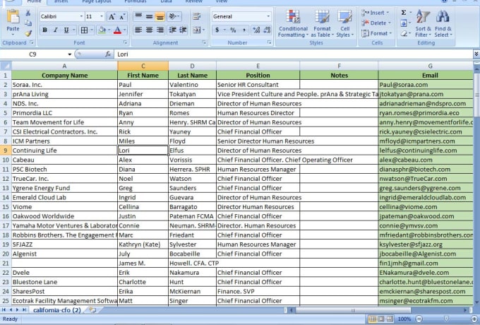The height and width of the screenshot is (325, 480).
Task: Decrease font size with Shrink Font
Action: point(122,16)
